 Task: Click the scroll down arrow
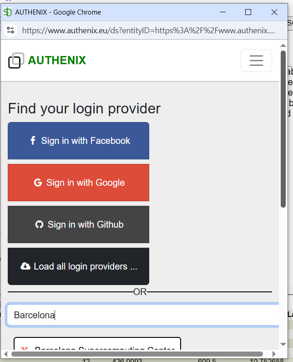pos(283,344)
